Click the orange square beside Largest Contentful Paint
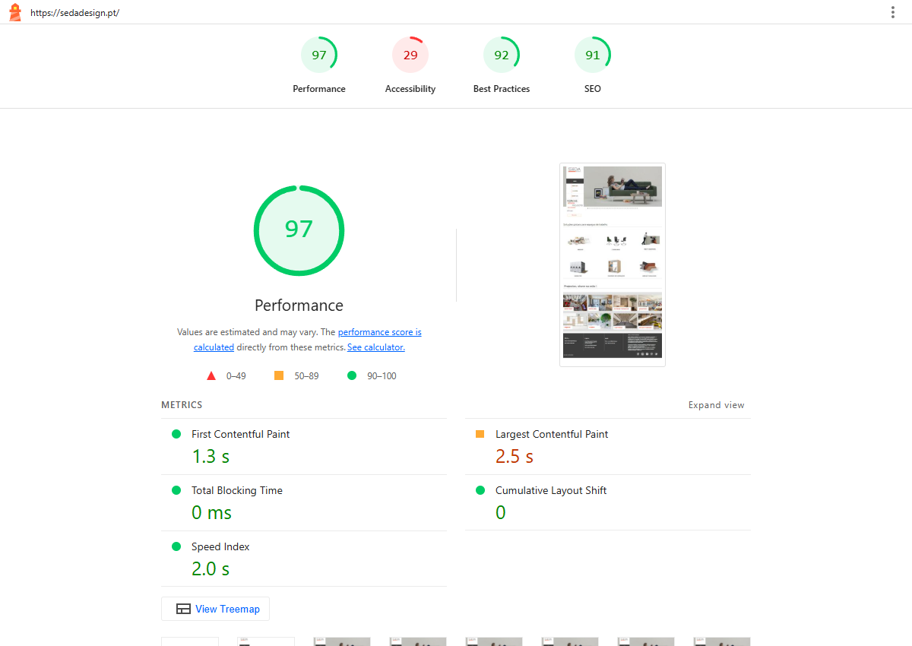 [480, 434]
